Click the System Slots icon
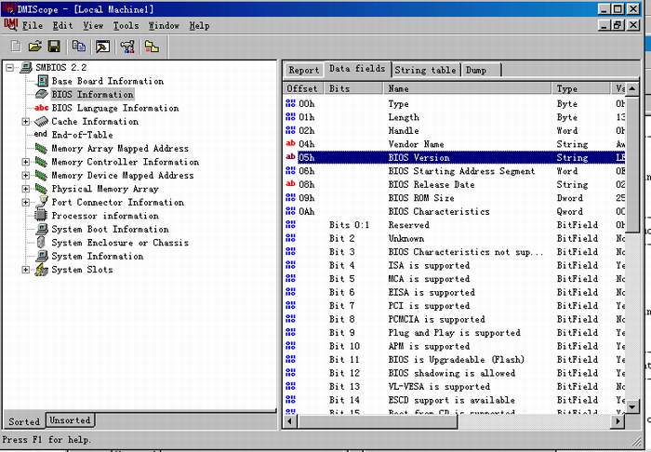This screenshot has height=452, width=651. (x=42, y=270)
